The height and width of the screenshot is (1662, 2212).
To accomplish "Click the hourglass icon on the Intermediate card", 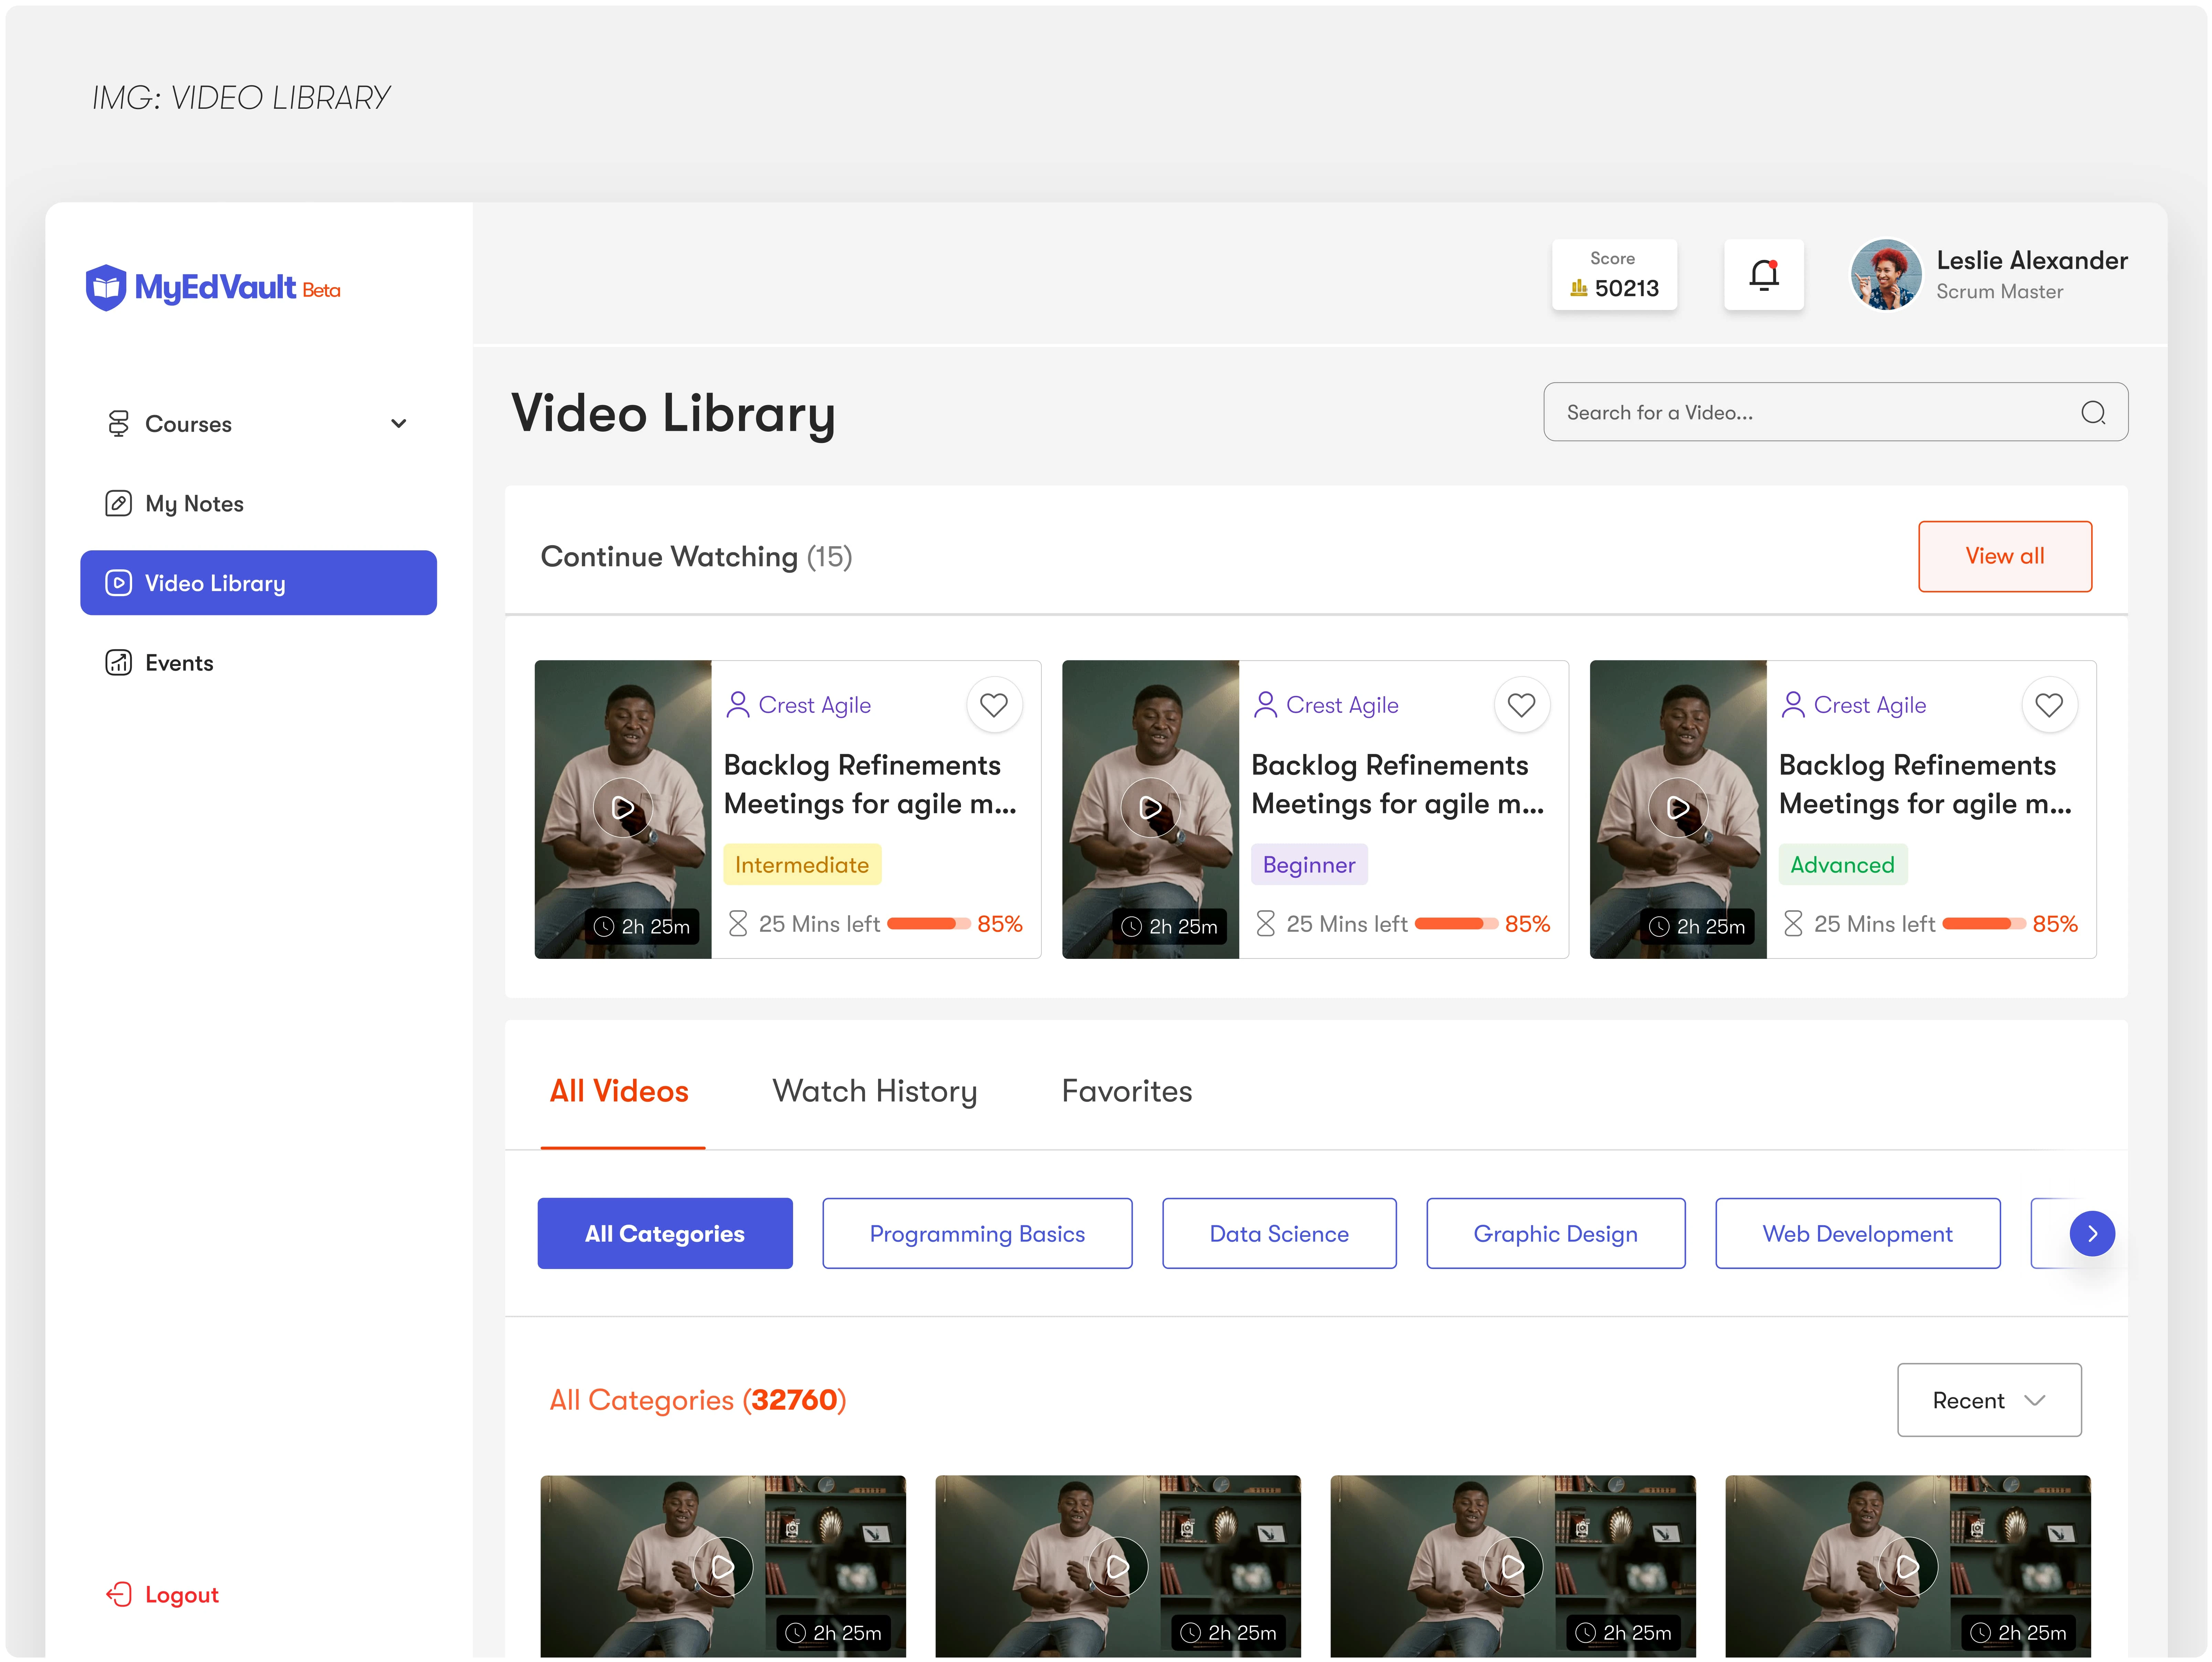I will 738,923.
